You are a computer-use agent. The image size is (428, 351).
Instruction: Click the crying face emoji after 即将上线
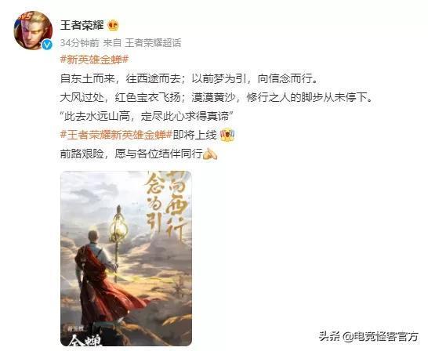point(227,135)
